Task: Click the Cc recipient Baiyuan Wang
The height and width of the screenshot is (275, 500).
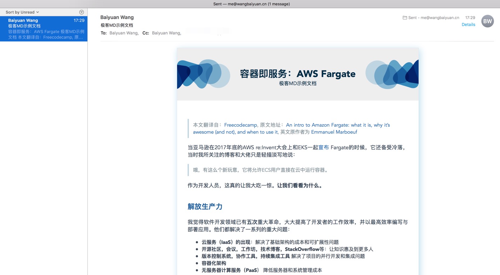Action: (x=167, y=33)
